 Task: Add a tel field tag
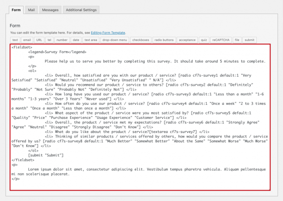point(49,40)
